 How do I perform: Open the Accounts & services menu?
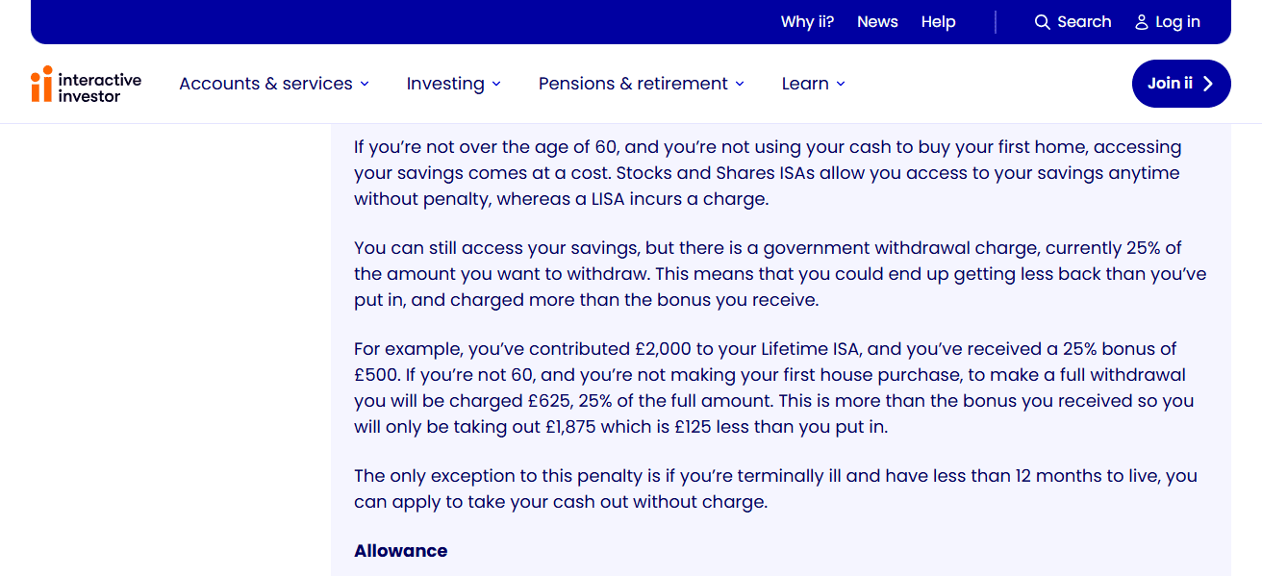point(265,84)
